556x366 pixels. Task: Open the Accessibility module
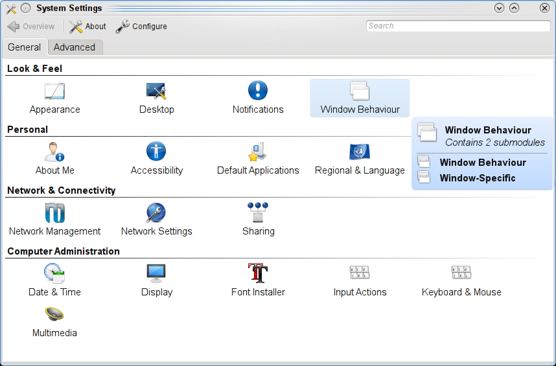point(156,159)
